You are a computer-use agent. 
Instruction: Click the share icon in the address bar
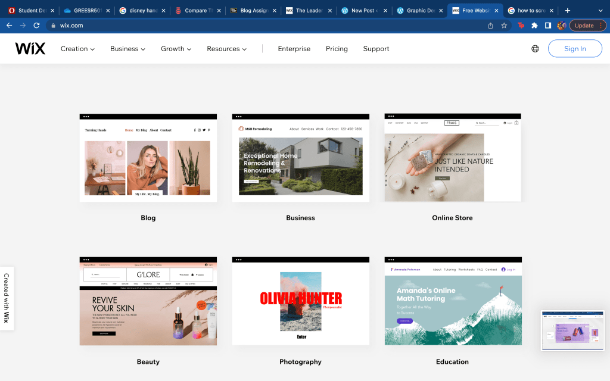(x=490, y=26)
